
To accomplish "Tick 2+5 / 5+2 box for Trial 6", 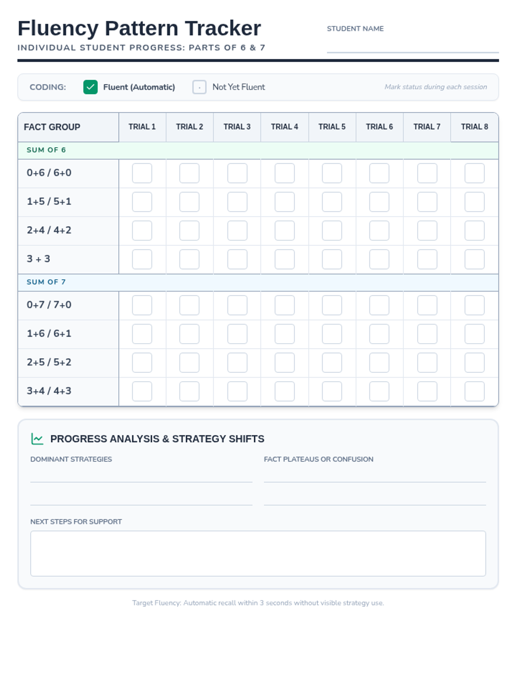I will 379,363.
